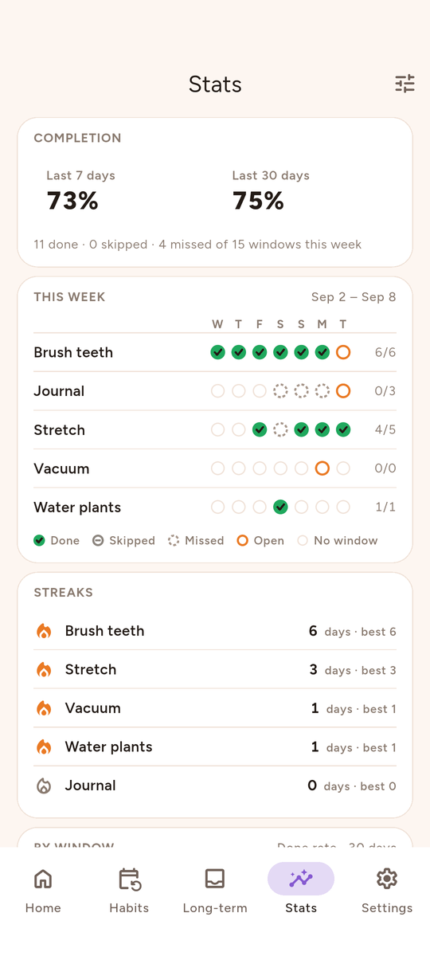
Task: Tap the Sep 2 – Sep 8 date range
Action: (354, 297)
